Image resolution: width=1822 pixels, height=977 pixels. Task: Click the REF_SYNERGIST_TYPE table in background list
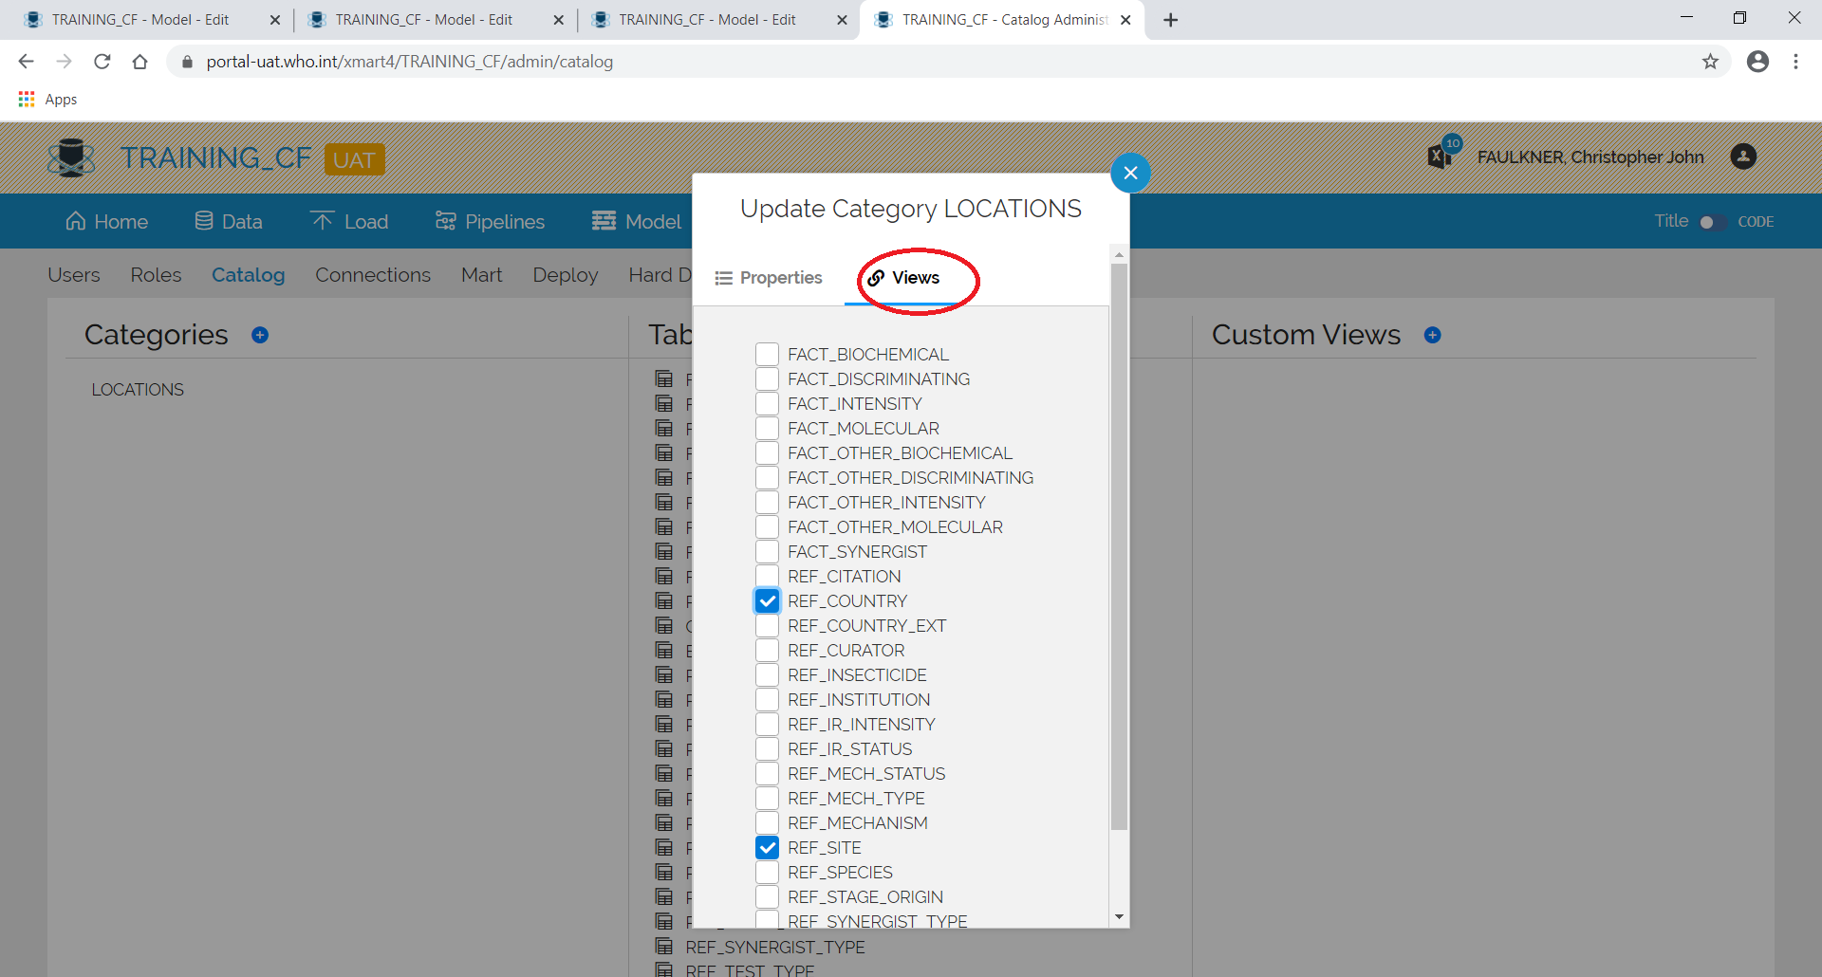[x=775, y=948]
